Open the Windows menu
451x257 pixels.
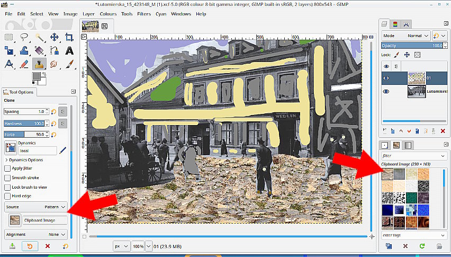pos(181,14)
